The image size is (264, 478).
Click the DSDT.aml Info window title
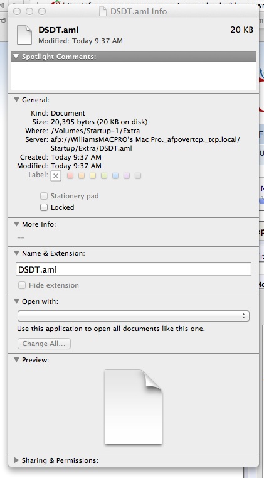pos(139,11)
